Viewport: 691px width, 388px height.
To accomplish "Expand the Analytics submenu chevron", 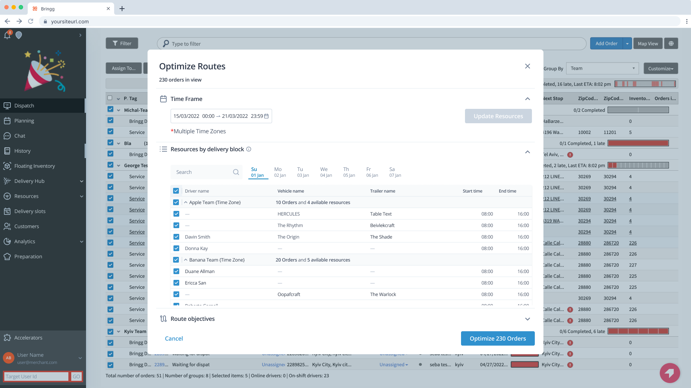I will 81,242.
